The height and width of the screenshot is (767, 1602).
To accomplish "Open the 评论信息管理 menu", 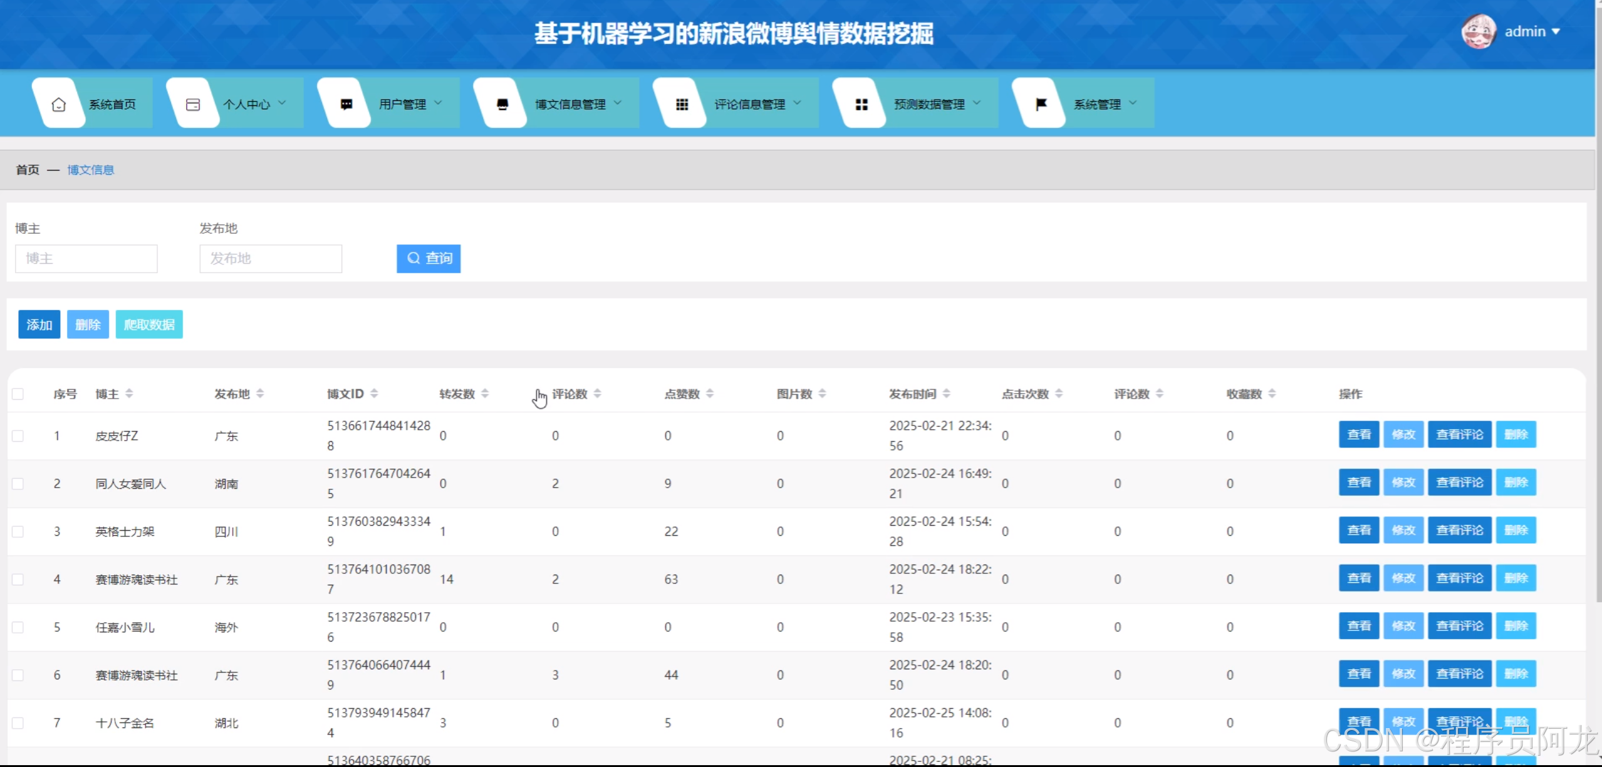I will coord(749,104).
